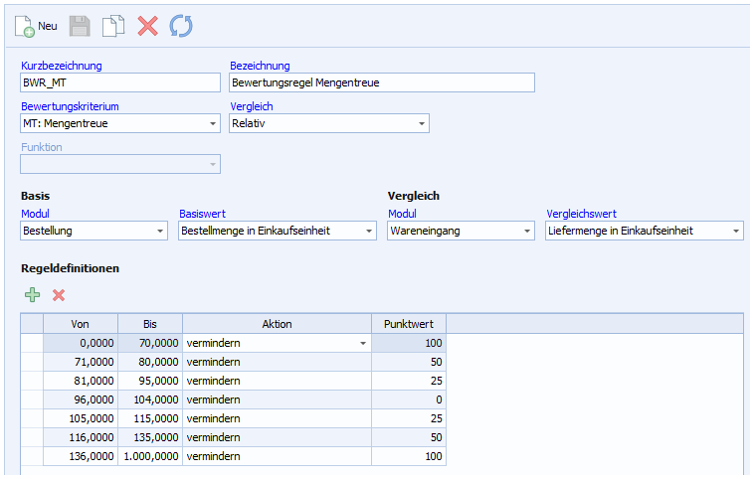
Task: Click the copy document icon
Action: pos(113,26)
